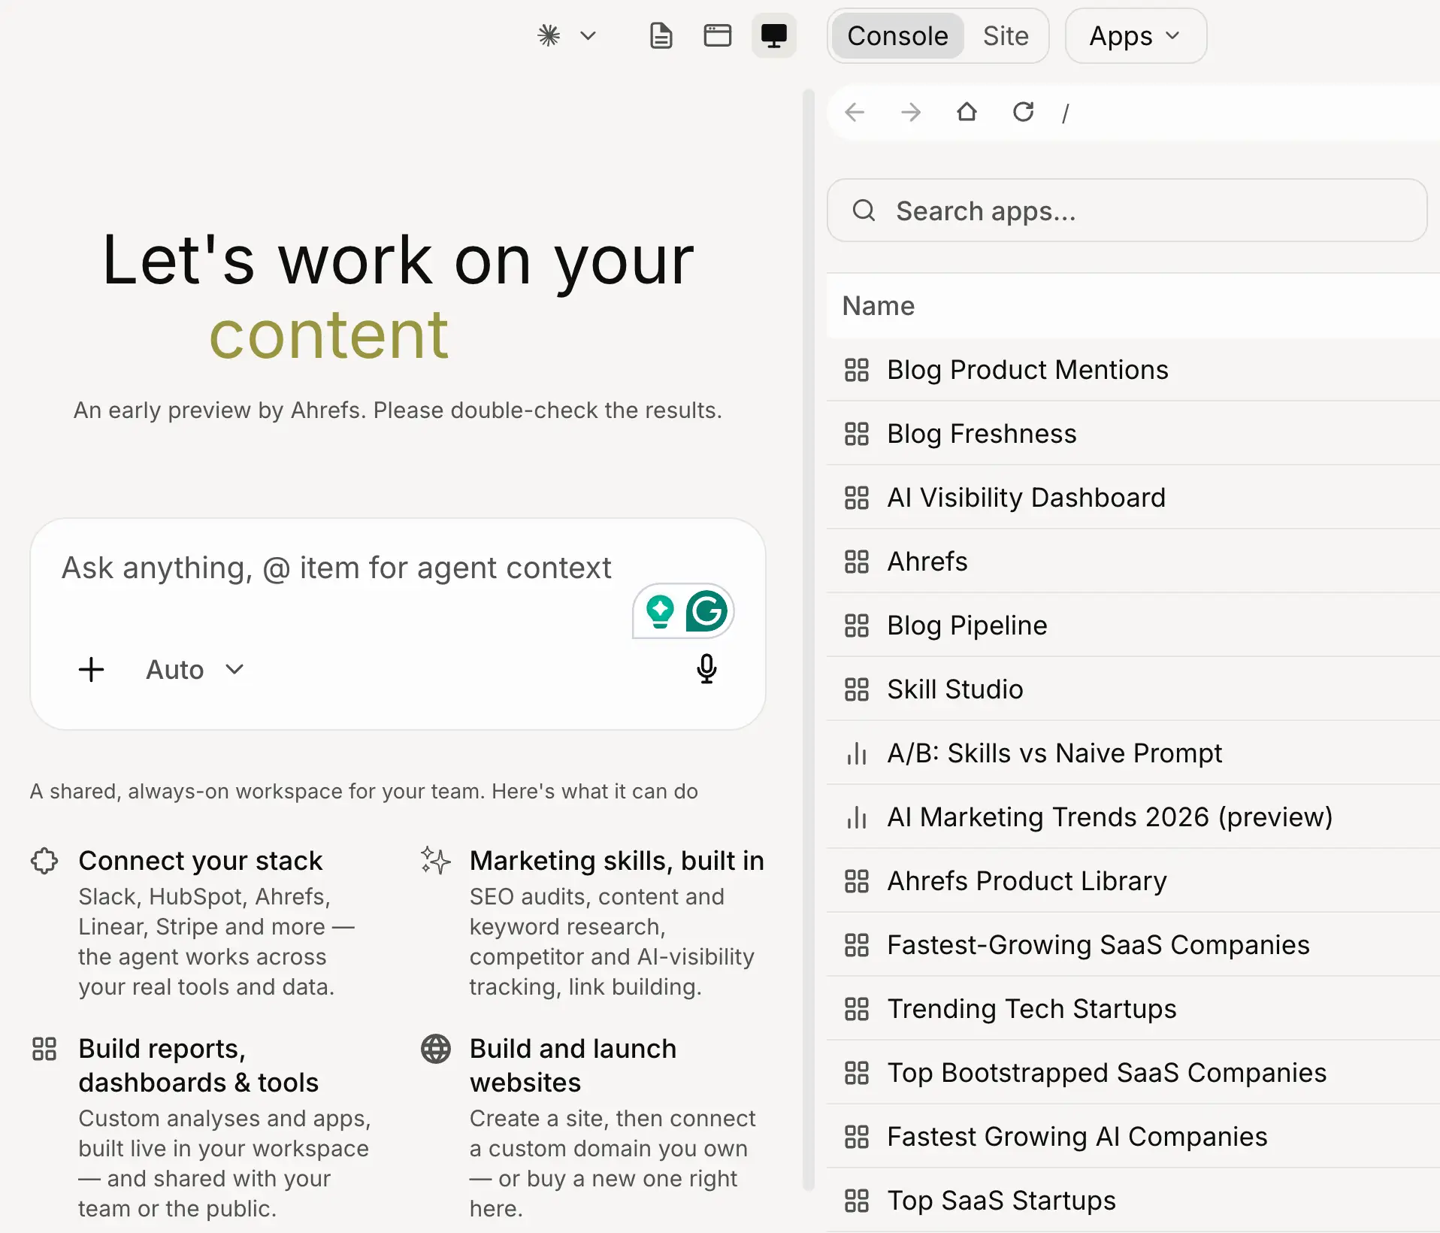Click the green lightbulb suggestion icon

coord(660,610)
